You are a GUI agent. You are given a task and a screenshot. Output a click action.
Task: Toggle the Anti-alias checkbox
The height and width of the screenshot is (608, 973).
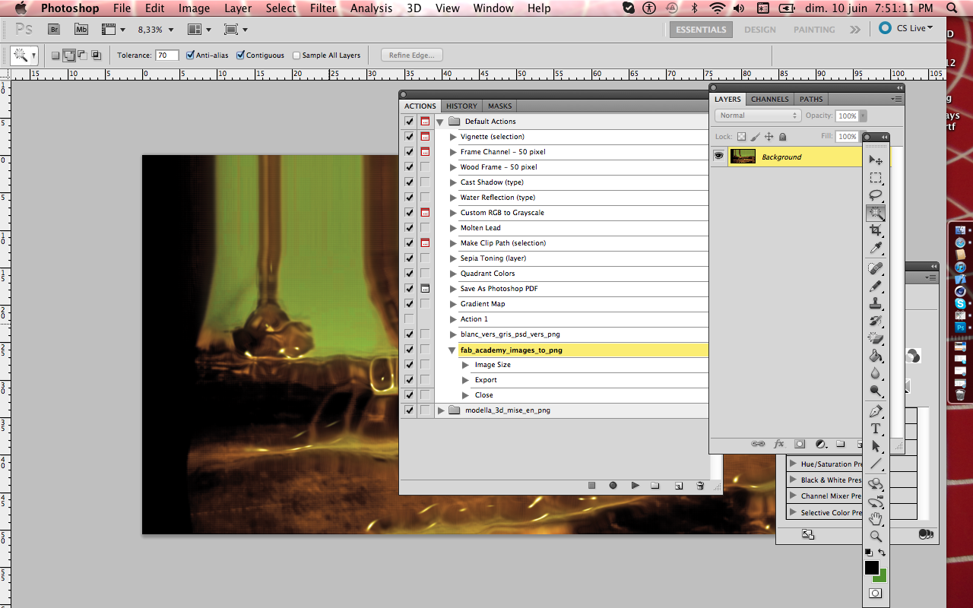click(190, 55)
